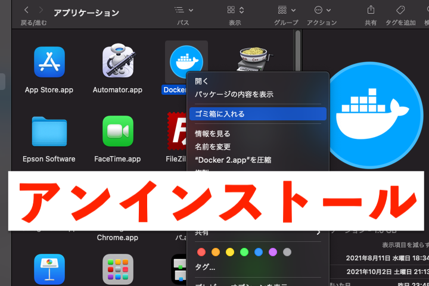Go forward with the right arrow
429x286 pixels.
[41, 10]
